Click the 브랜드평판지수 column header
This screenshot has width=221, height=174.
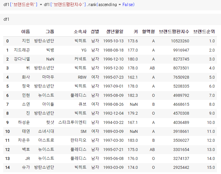coord(174,31)
